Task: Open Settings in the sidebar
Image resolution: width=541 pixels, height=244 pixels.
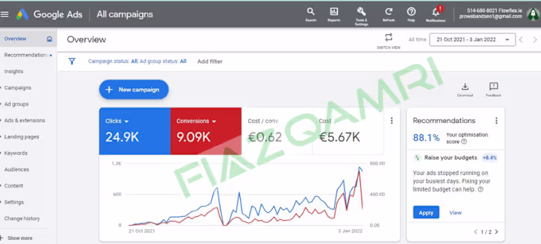Action: tap(14, 202)
